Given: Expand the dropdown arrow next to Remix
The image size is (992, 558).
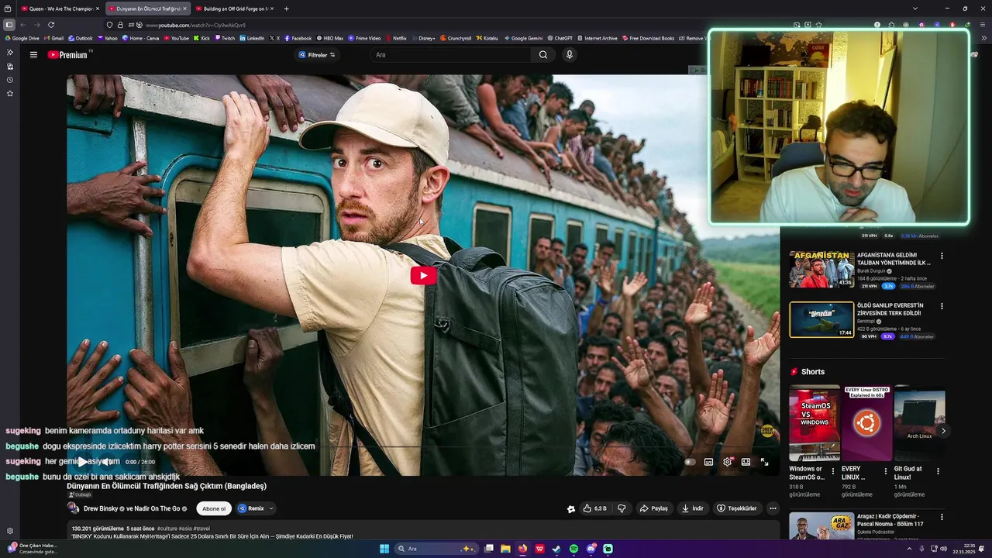Looking at the screenshot, I should (x=271, y=508).
